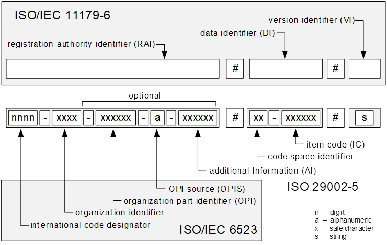This screenshot has width=387, height=245.
Task: Click the 'version identifier (VI)' label
Action: tap(310, 21)
